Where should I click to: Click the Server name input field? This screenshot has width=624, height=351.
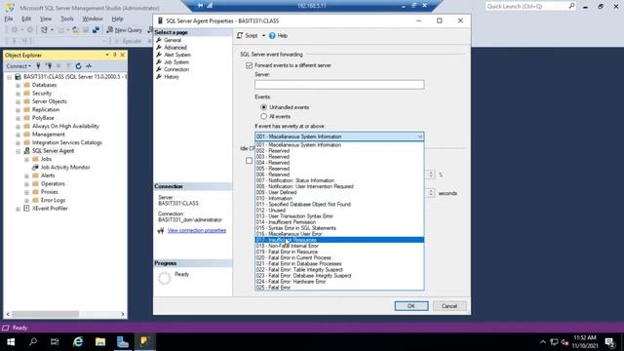pos(339,85)
